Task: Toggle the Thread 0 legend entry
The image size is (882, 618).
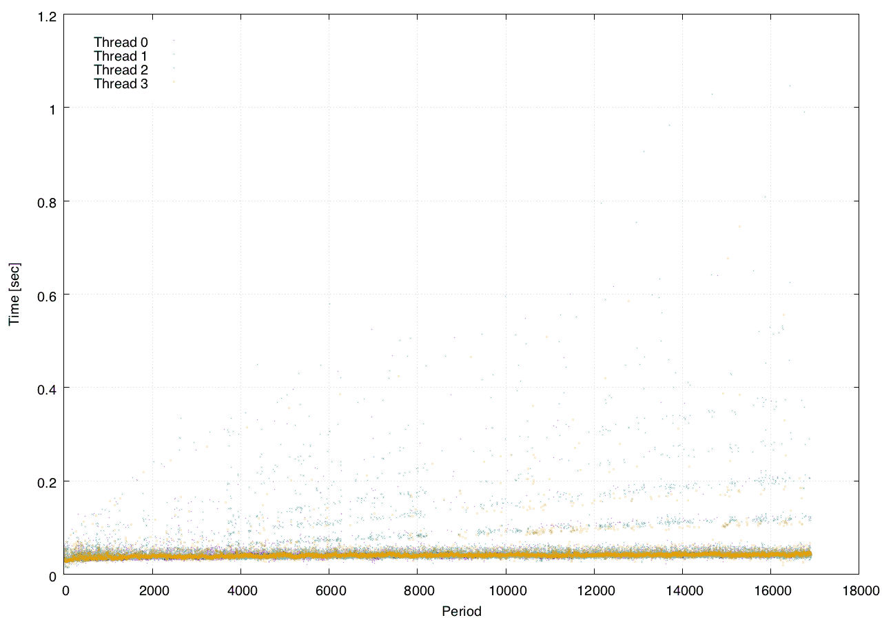Action: pos(121,42)
